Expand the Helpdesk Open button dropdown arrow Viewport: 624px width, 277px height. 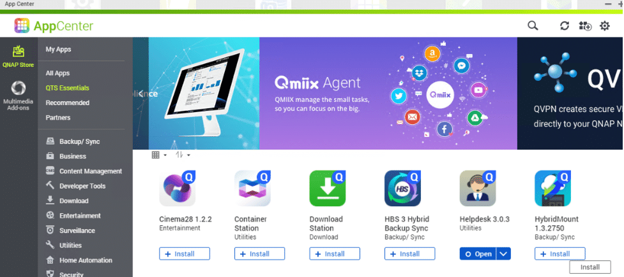[503, 254]
